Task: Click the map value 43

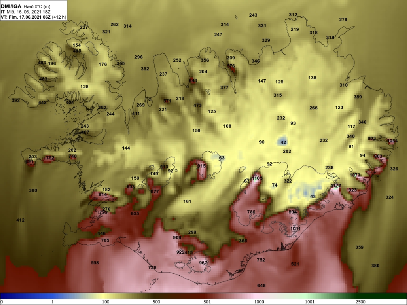Action: point(313,196)
